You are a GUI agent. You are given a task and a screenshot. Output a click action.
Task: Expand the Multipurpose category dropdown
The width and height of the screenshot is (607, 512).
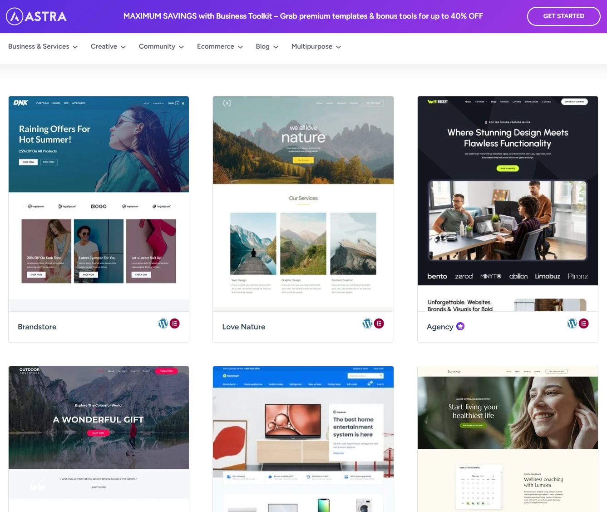coord(316,46)
